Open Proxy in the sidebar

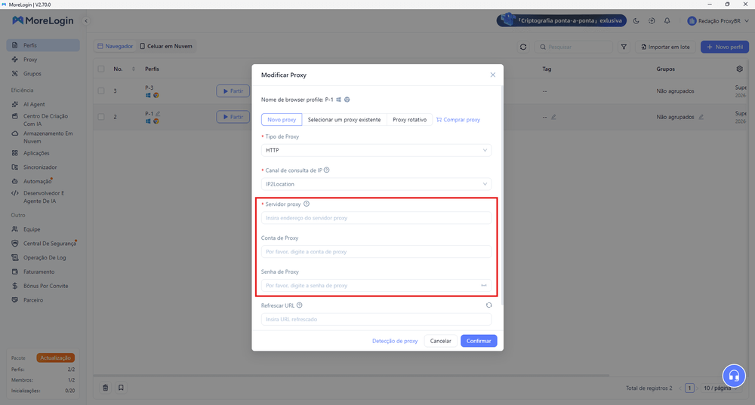43,60
